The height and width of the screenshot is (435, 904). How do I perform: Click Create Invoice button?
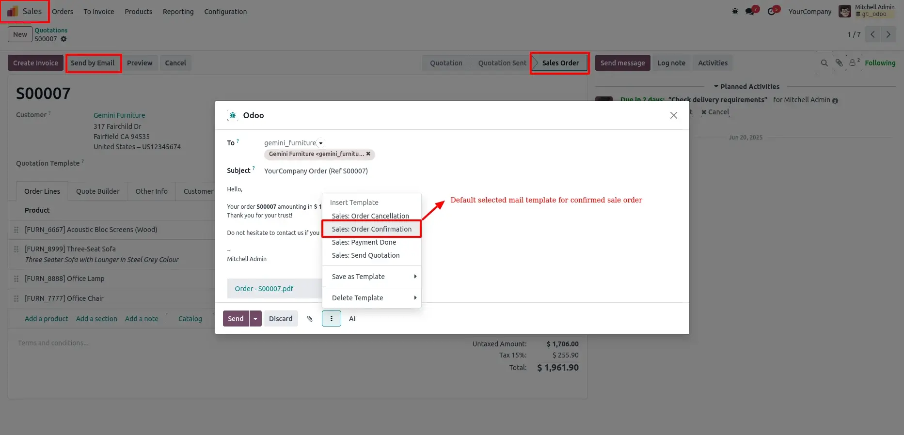pyautogui.click(x=35, y=63)
